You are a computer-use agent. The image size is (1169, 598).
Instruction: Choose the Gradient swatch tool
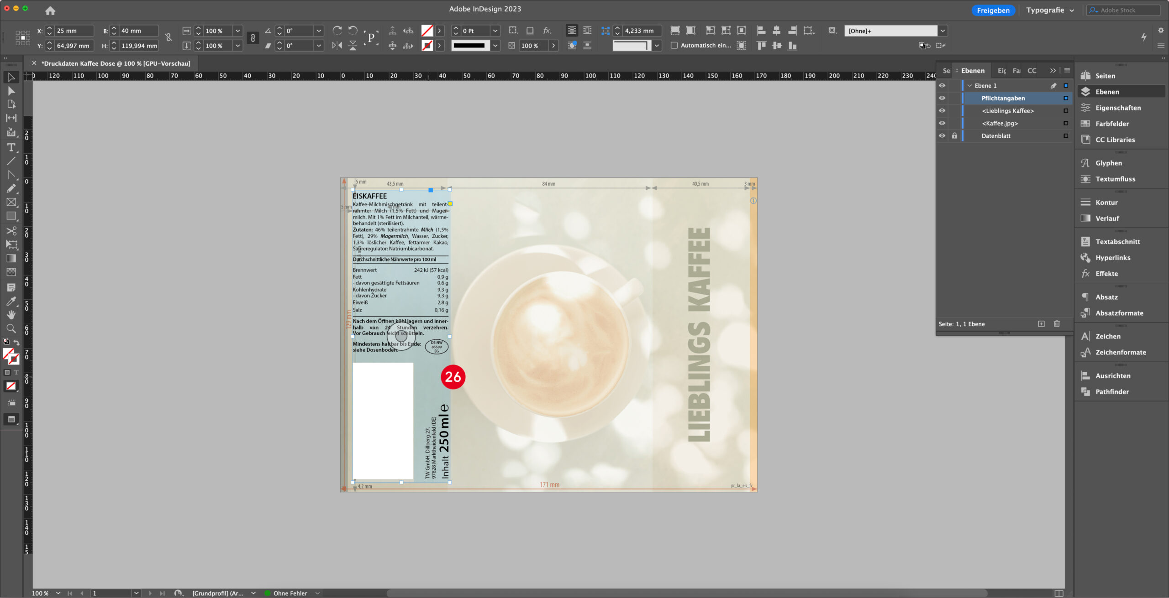click(11, 258)
